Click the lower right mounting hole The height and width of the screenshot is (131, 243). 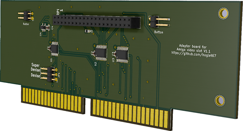220,100
